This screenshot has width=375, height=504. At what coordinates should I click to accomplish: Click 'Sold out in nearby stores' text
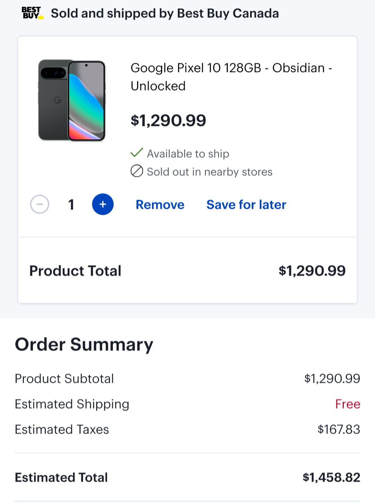(x=210, y=171)
